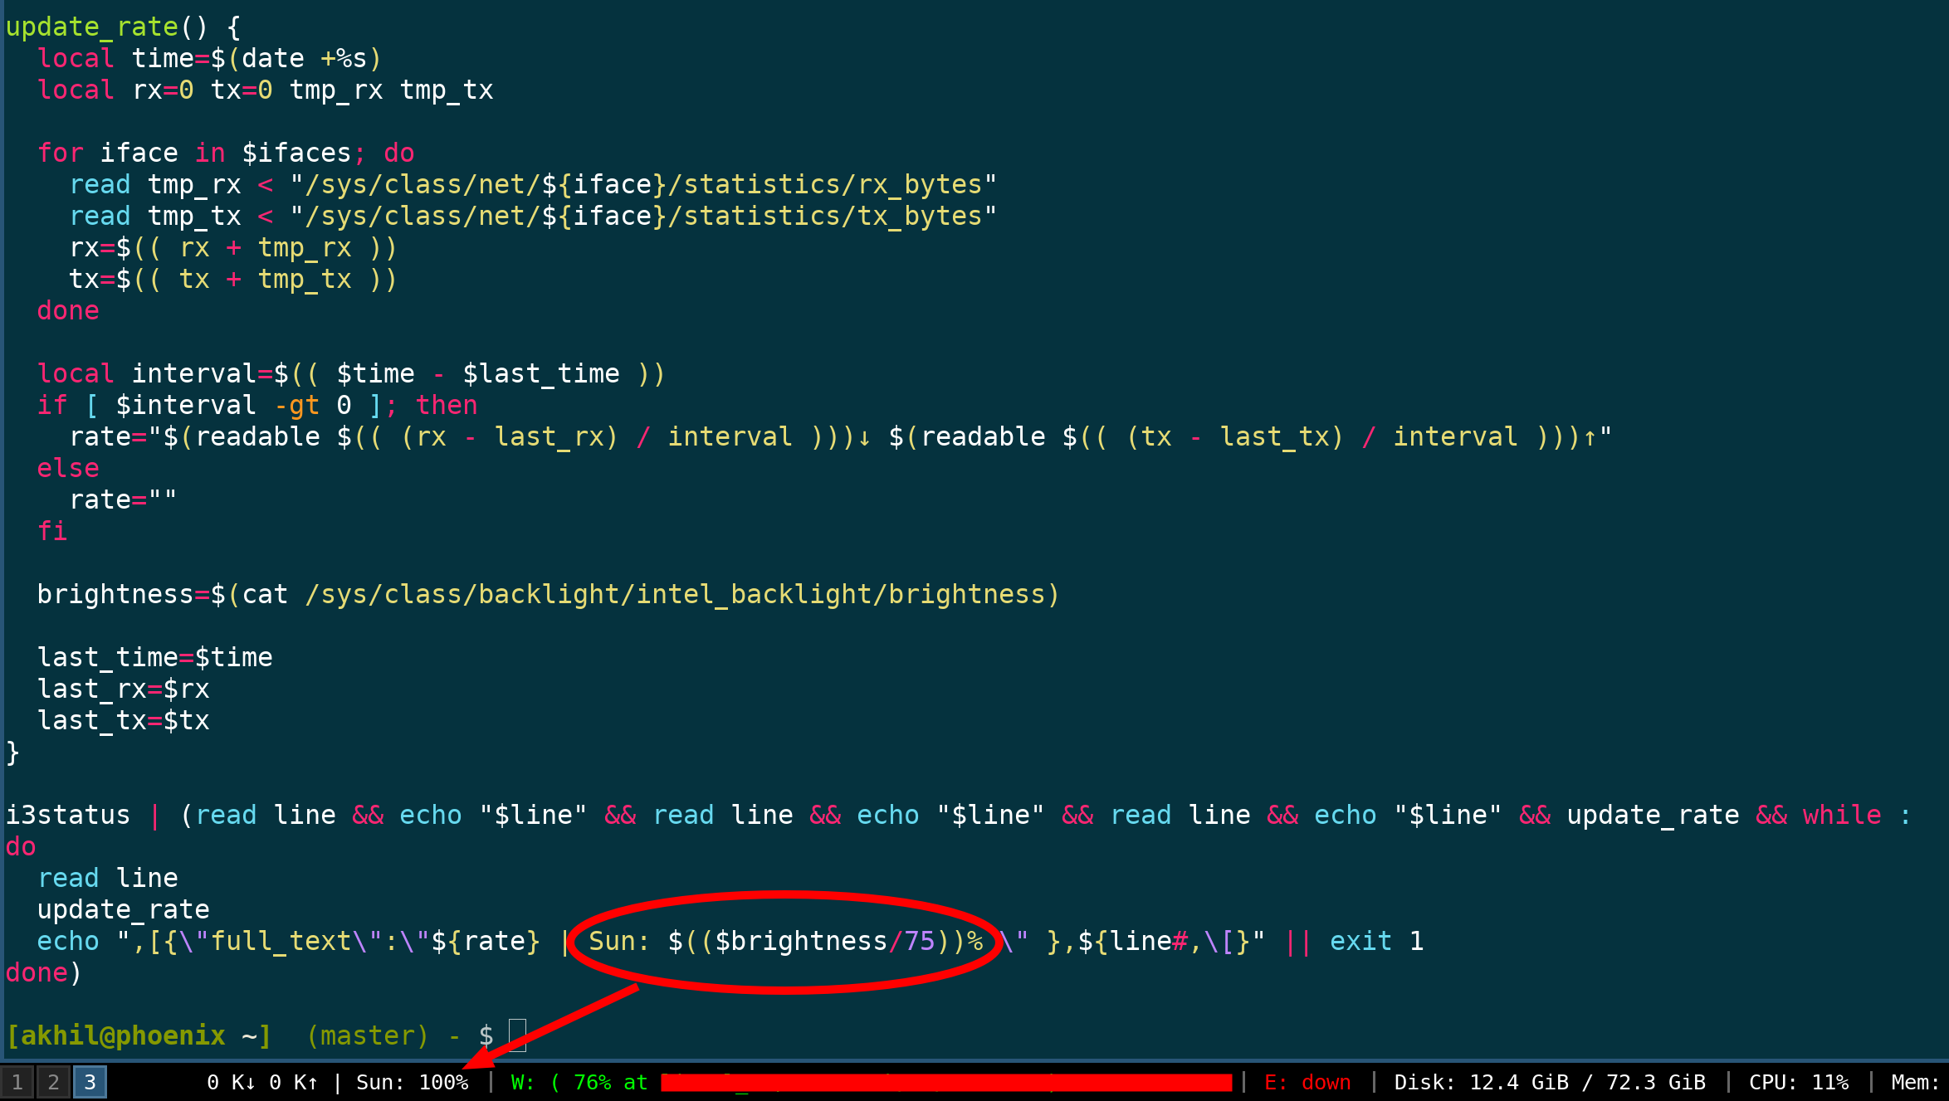Click 'last_tx=$tx' line
1949x1101 pixels.
124,720
